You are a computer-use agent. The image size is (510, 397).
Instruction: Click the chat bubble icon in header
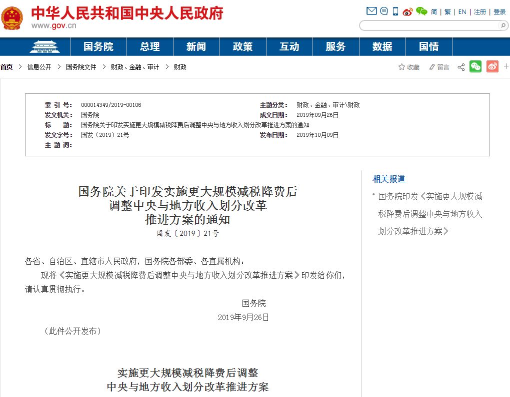[x=384, y=11]
